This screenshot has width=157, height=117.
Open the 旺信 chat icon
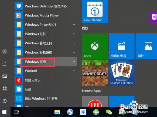click(x=19, y=89)
